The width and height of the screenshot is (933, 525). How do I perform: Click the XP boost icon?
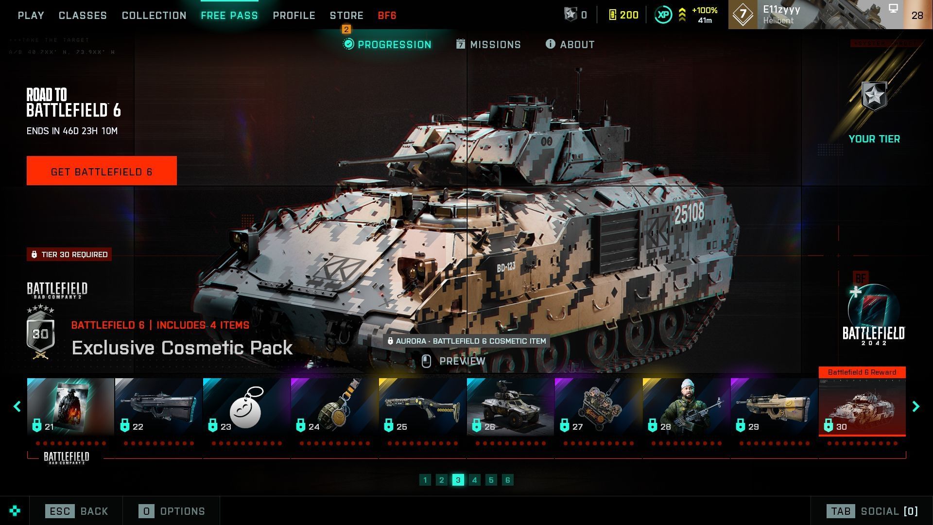pos(663,15)
